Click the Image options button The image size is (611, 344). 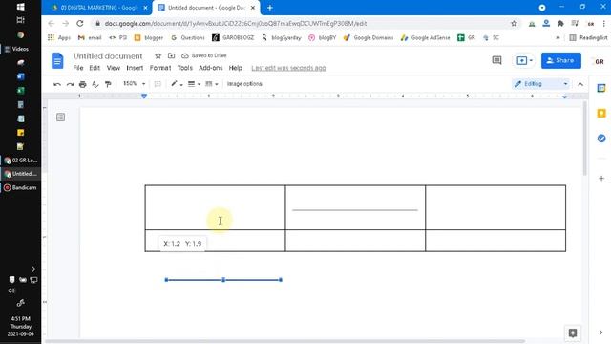click(x=244, y=84)
